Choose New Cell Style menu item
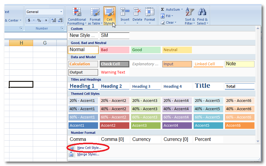The width and height of the screenshot is (266, 166). point(89,147)
